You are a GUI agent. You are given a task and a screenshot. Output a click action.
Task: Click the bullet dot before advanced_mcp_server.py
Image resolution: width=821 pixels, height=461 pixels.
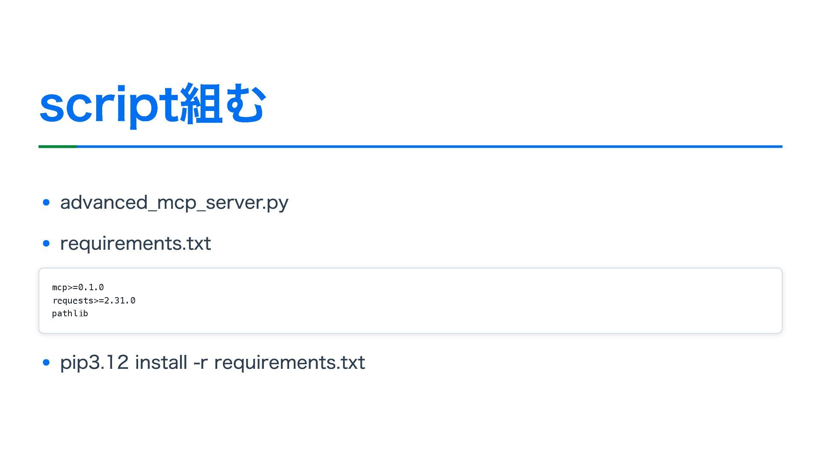tap(47, 202)
